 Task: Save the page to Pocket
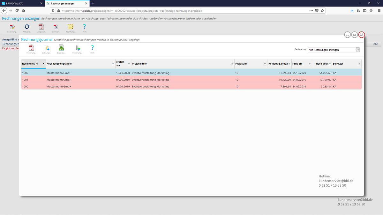click(317, 11)
